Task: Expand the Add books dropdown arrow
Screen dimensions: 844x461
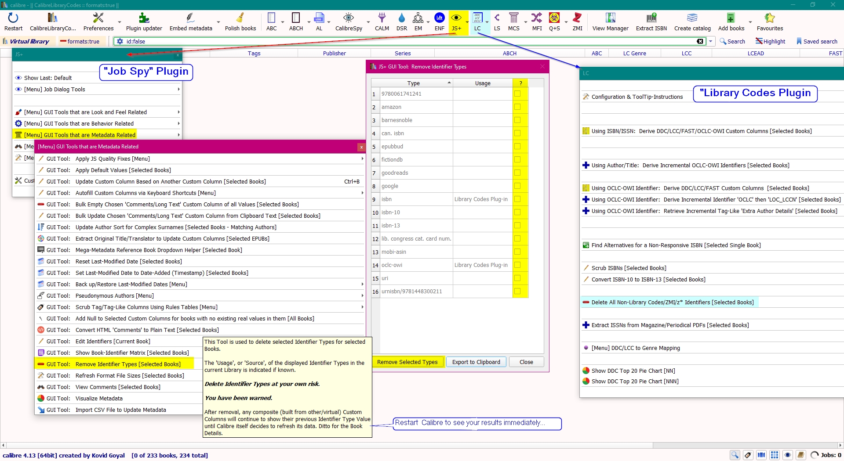Action: point(750,22)
